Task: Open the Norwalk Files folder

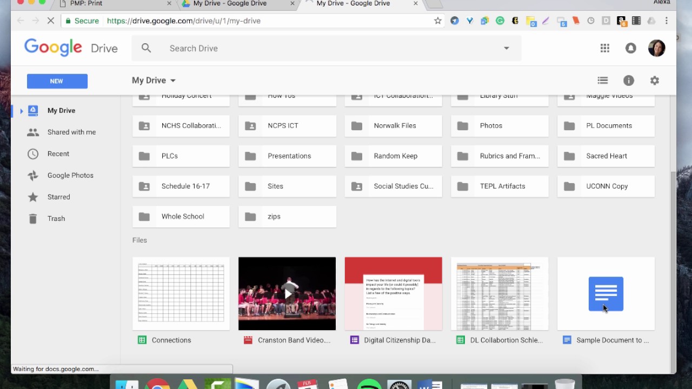Action: (x=394, y=125)
